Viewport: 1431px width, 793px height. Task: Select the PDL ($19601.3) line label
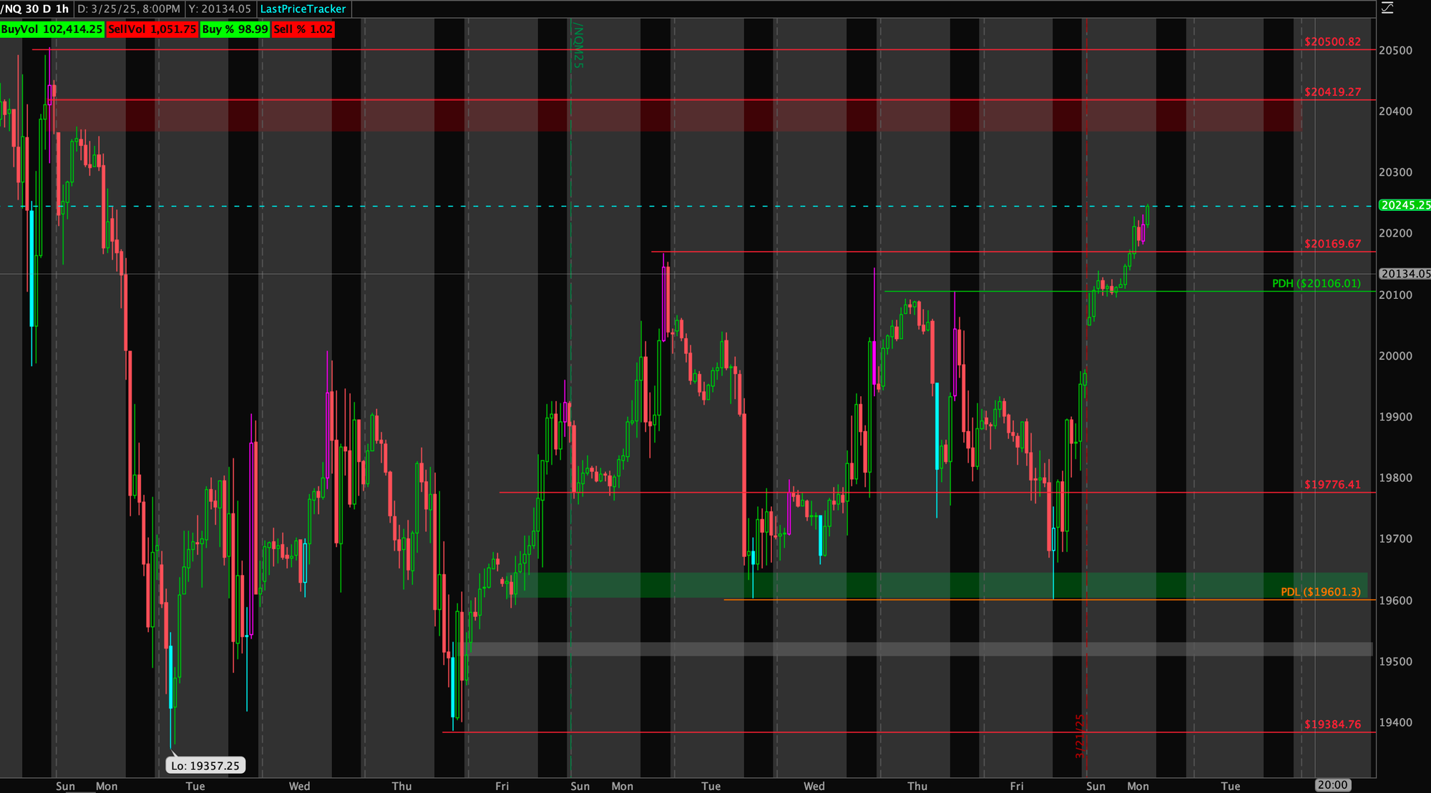pos(1320,592)
